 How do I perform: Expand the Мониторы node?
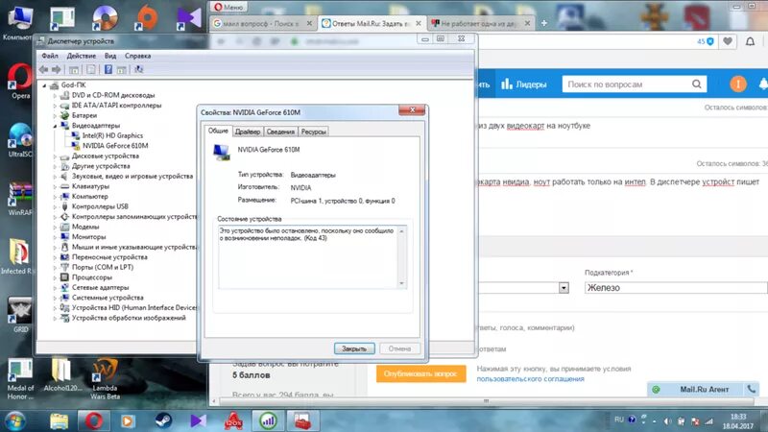(55, 237)
